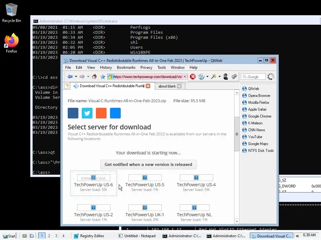Screen dimensions: 321x240
Task: Open the Google Maps bookmark
Action: pos(255,144)
